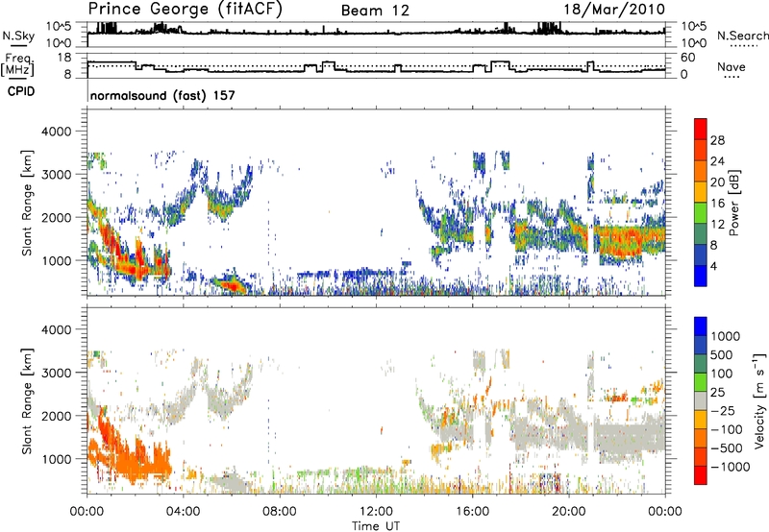
Task: Click the blue top segment of Velocity colorbar
Action: click(x=701, y=326)
